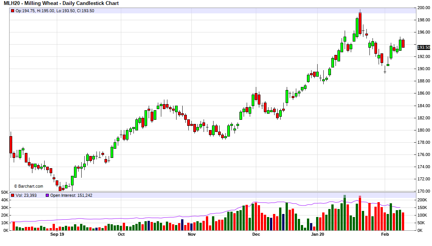Click the purple Open Interest legend swatch
Viewport: 432px width, 246px height.
[x=47, y=195]
